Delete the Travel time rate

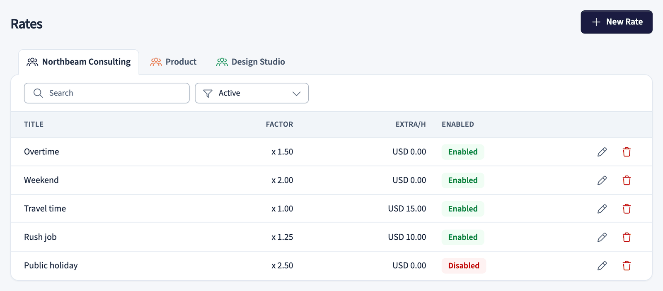627,209
